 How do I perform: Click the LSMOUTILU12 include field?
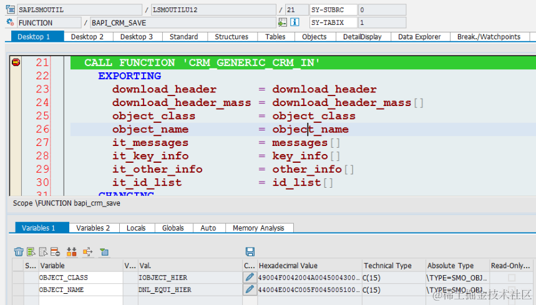(213, 9)
